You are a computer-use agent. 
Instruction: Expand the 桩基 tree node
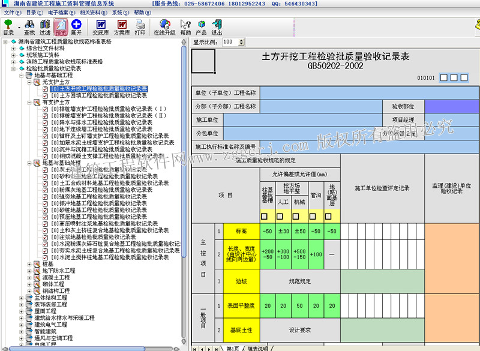coord(30,264)
